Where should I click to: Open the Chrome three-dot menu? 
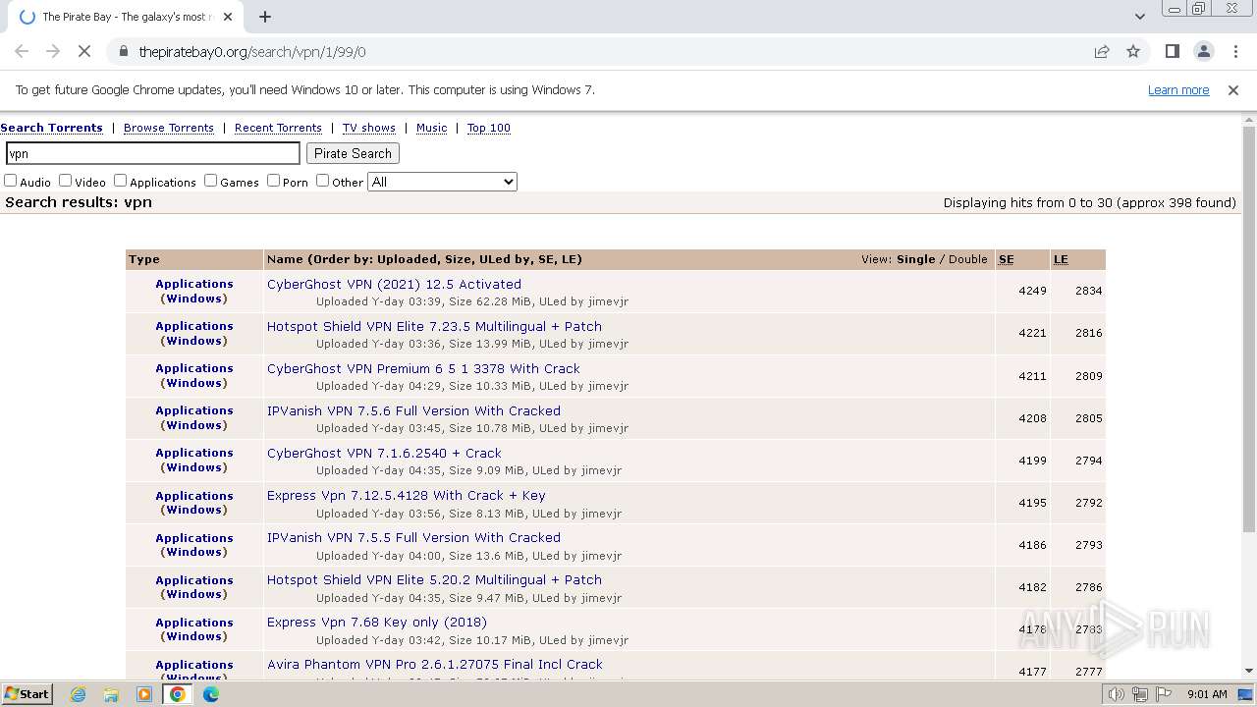click(1234, 51)
